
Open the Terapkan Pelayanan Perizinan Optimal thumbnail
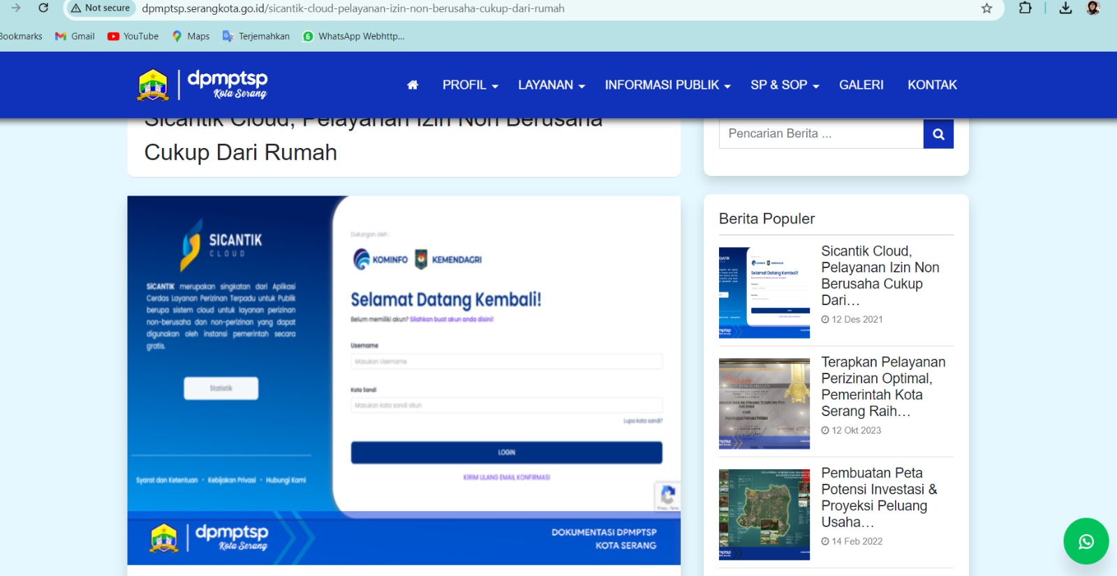764,404
